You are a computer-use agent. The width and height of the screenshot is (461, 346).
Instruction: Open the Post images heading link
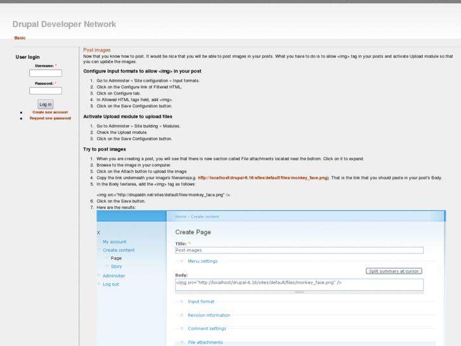(97, 50)
